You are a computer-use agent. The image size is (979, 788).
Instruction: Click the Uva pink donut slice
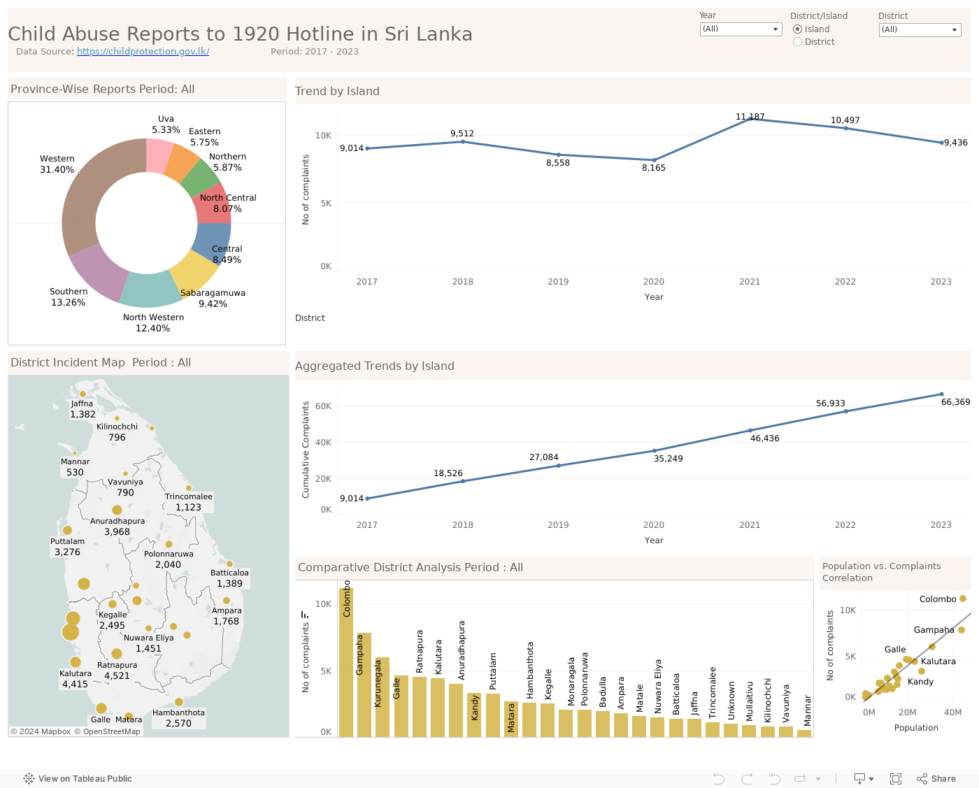[x=159, y=157]
